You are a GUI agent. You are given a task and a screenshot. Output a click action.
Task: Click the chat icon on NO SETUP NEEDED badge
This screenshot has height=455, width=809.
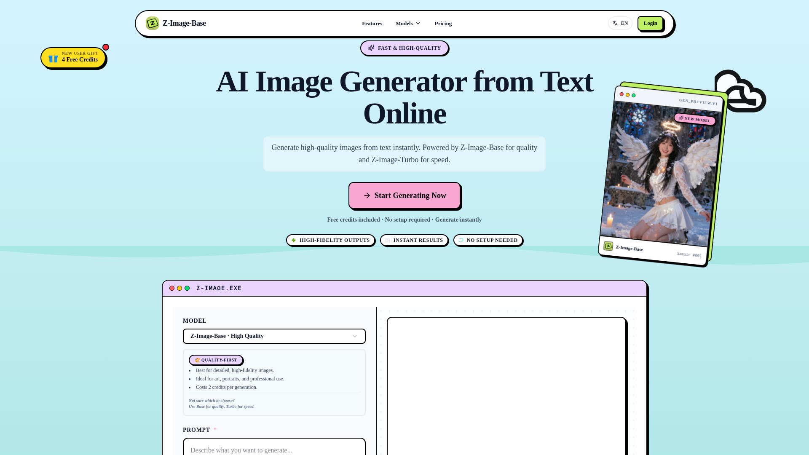point(461,240)
